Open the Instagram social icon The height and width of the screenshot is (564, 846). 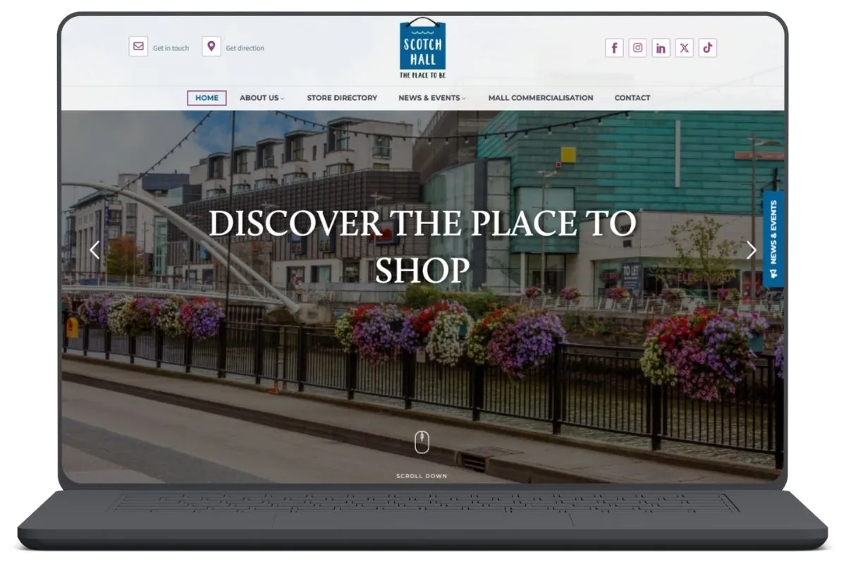pos(637,48)
